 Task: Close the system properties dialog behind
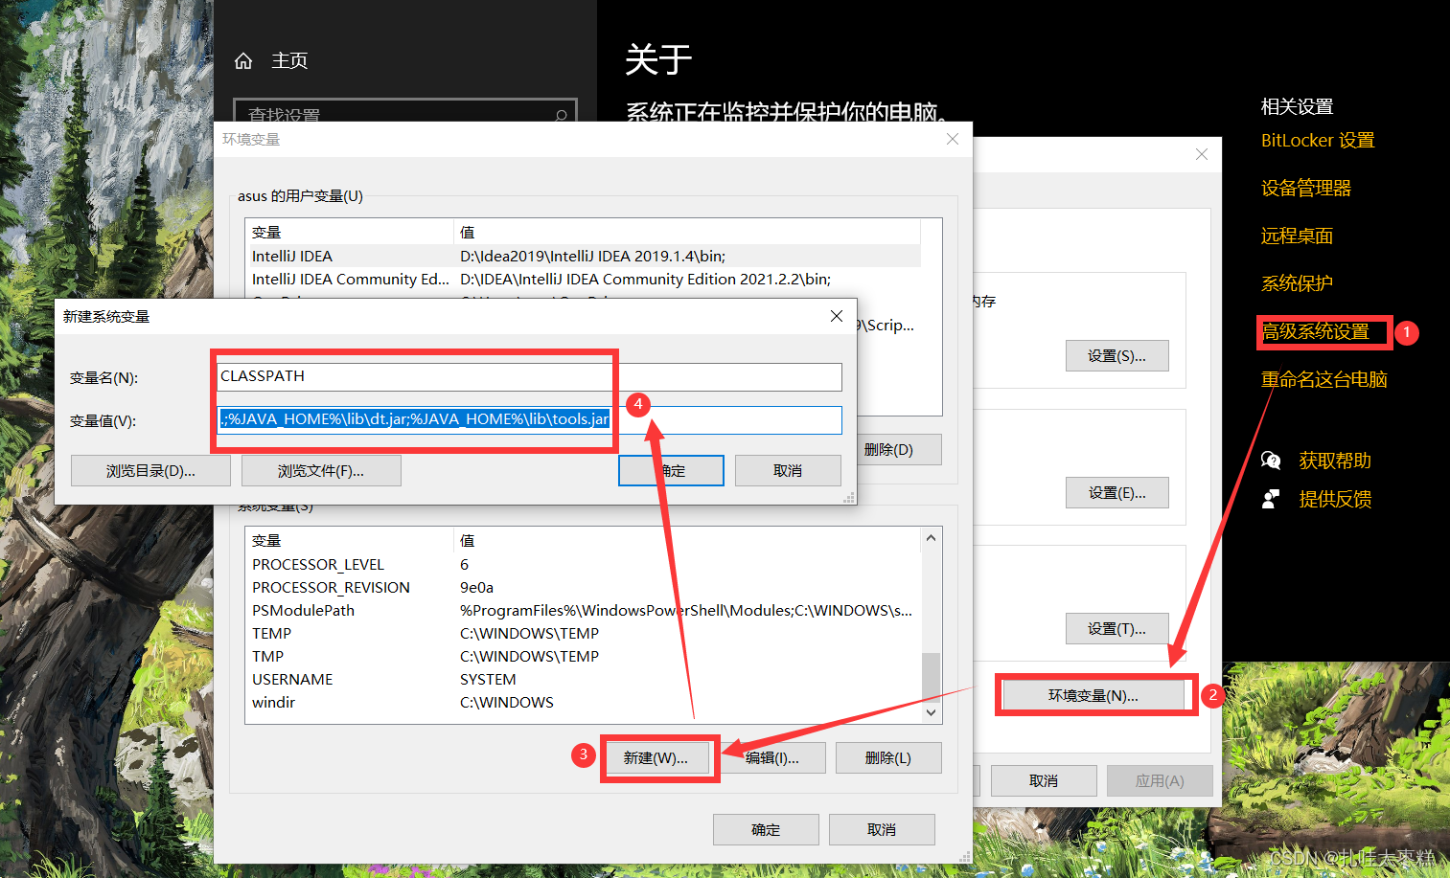[1202, 154]
